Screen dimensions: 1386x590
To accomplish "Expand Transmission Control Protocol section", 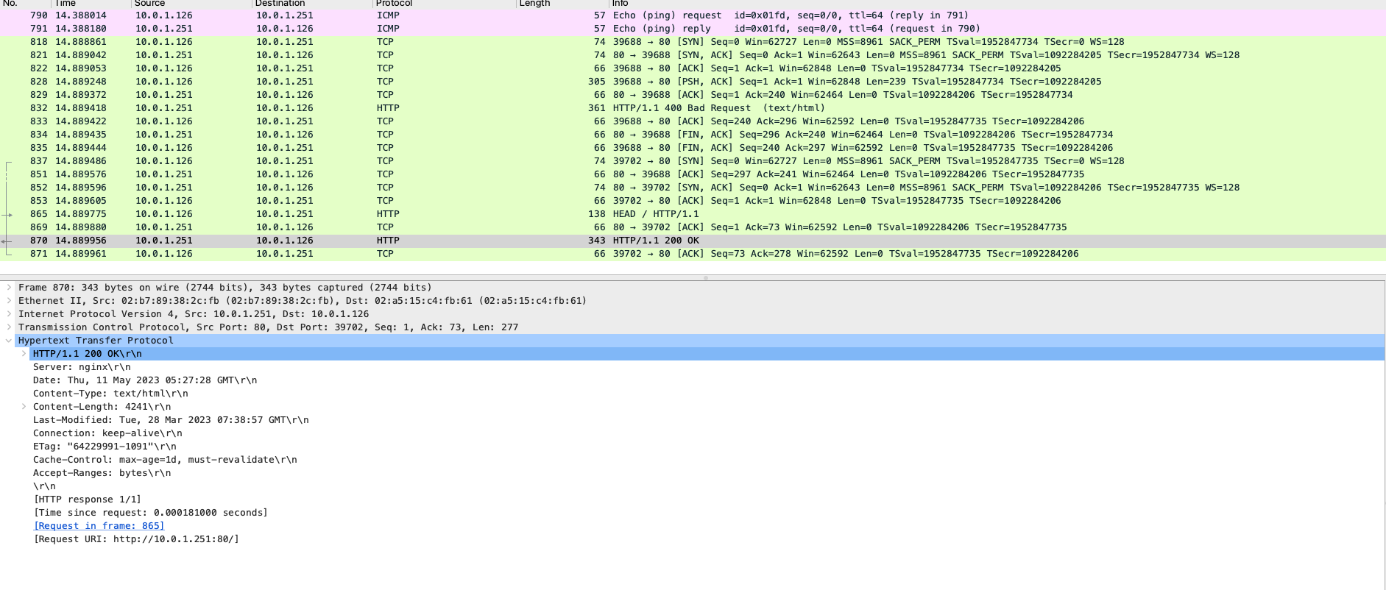I will [x=9, y=327].
